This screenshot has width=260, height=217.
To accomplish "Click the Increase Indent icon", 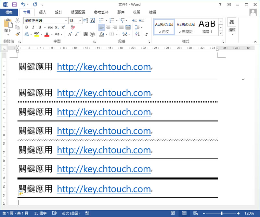I will point(141,20).
